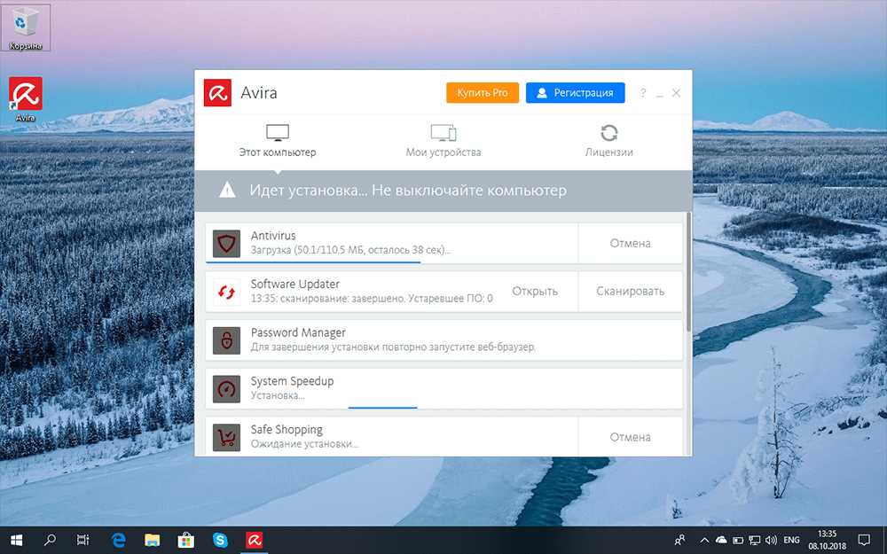The height and width of the screenshot is (554, 887).
Task: Click the Safe Shopping cart icon
Action: [x=227, y=436]
